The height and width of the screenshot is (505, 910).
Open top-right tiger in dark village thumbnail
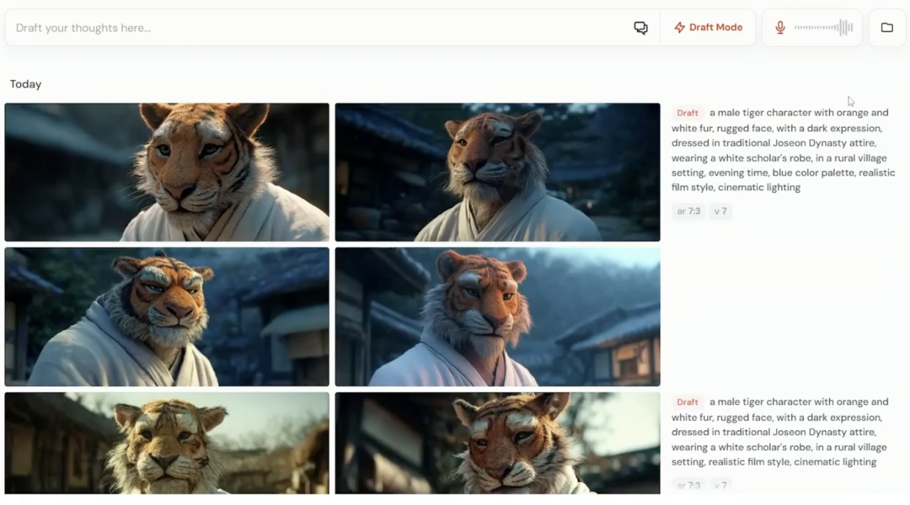(x=497, y=173)
